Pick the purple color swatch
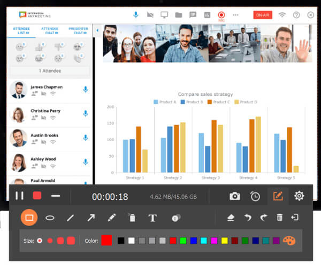This screenshot has width=321, height=270. pyautogui.click(x=276, y=241)
